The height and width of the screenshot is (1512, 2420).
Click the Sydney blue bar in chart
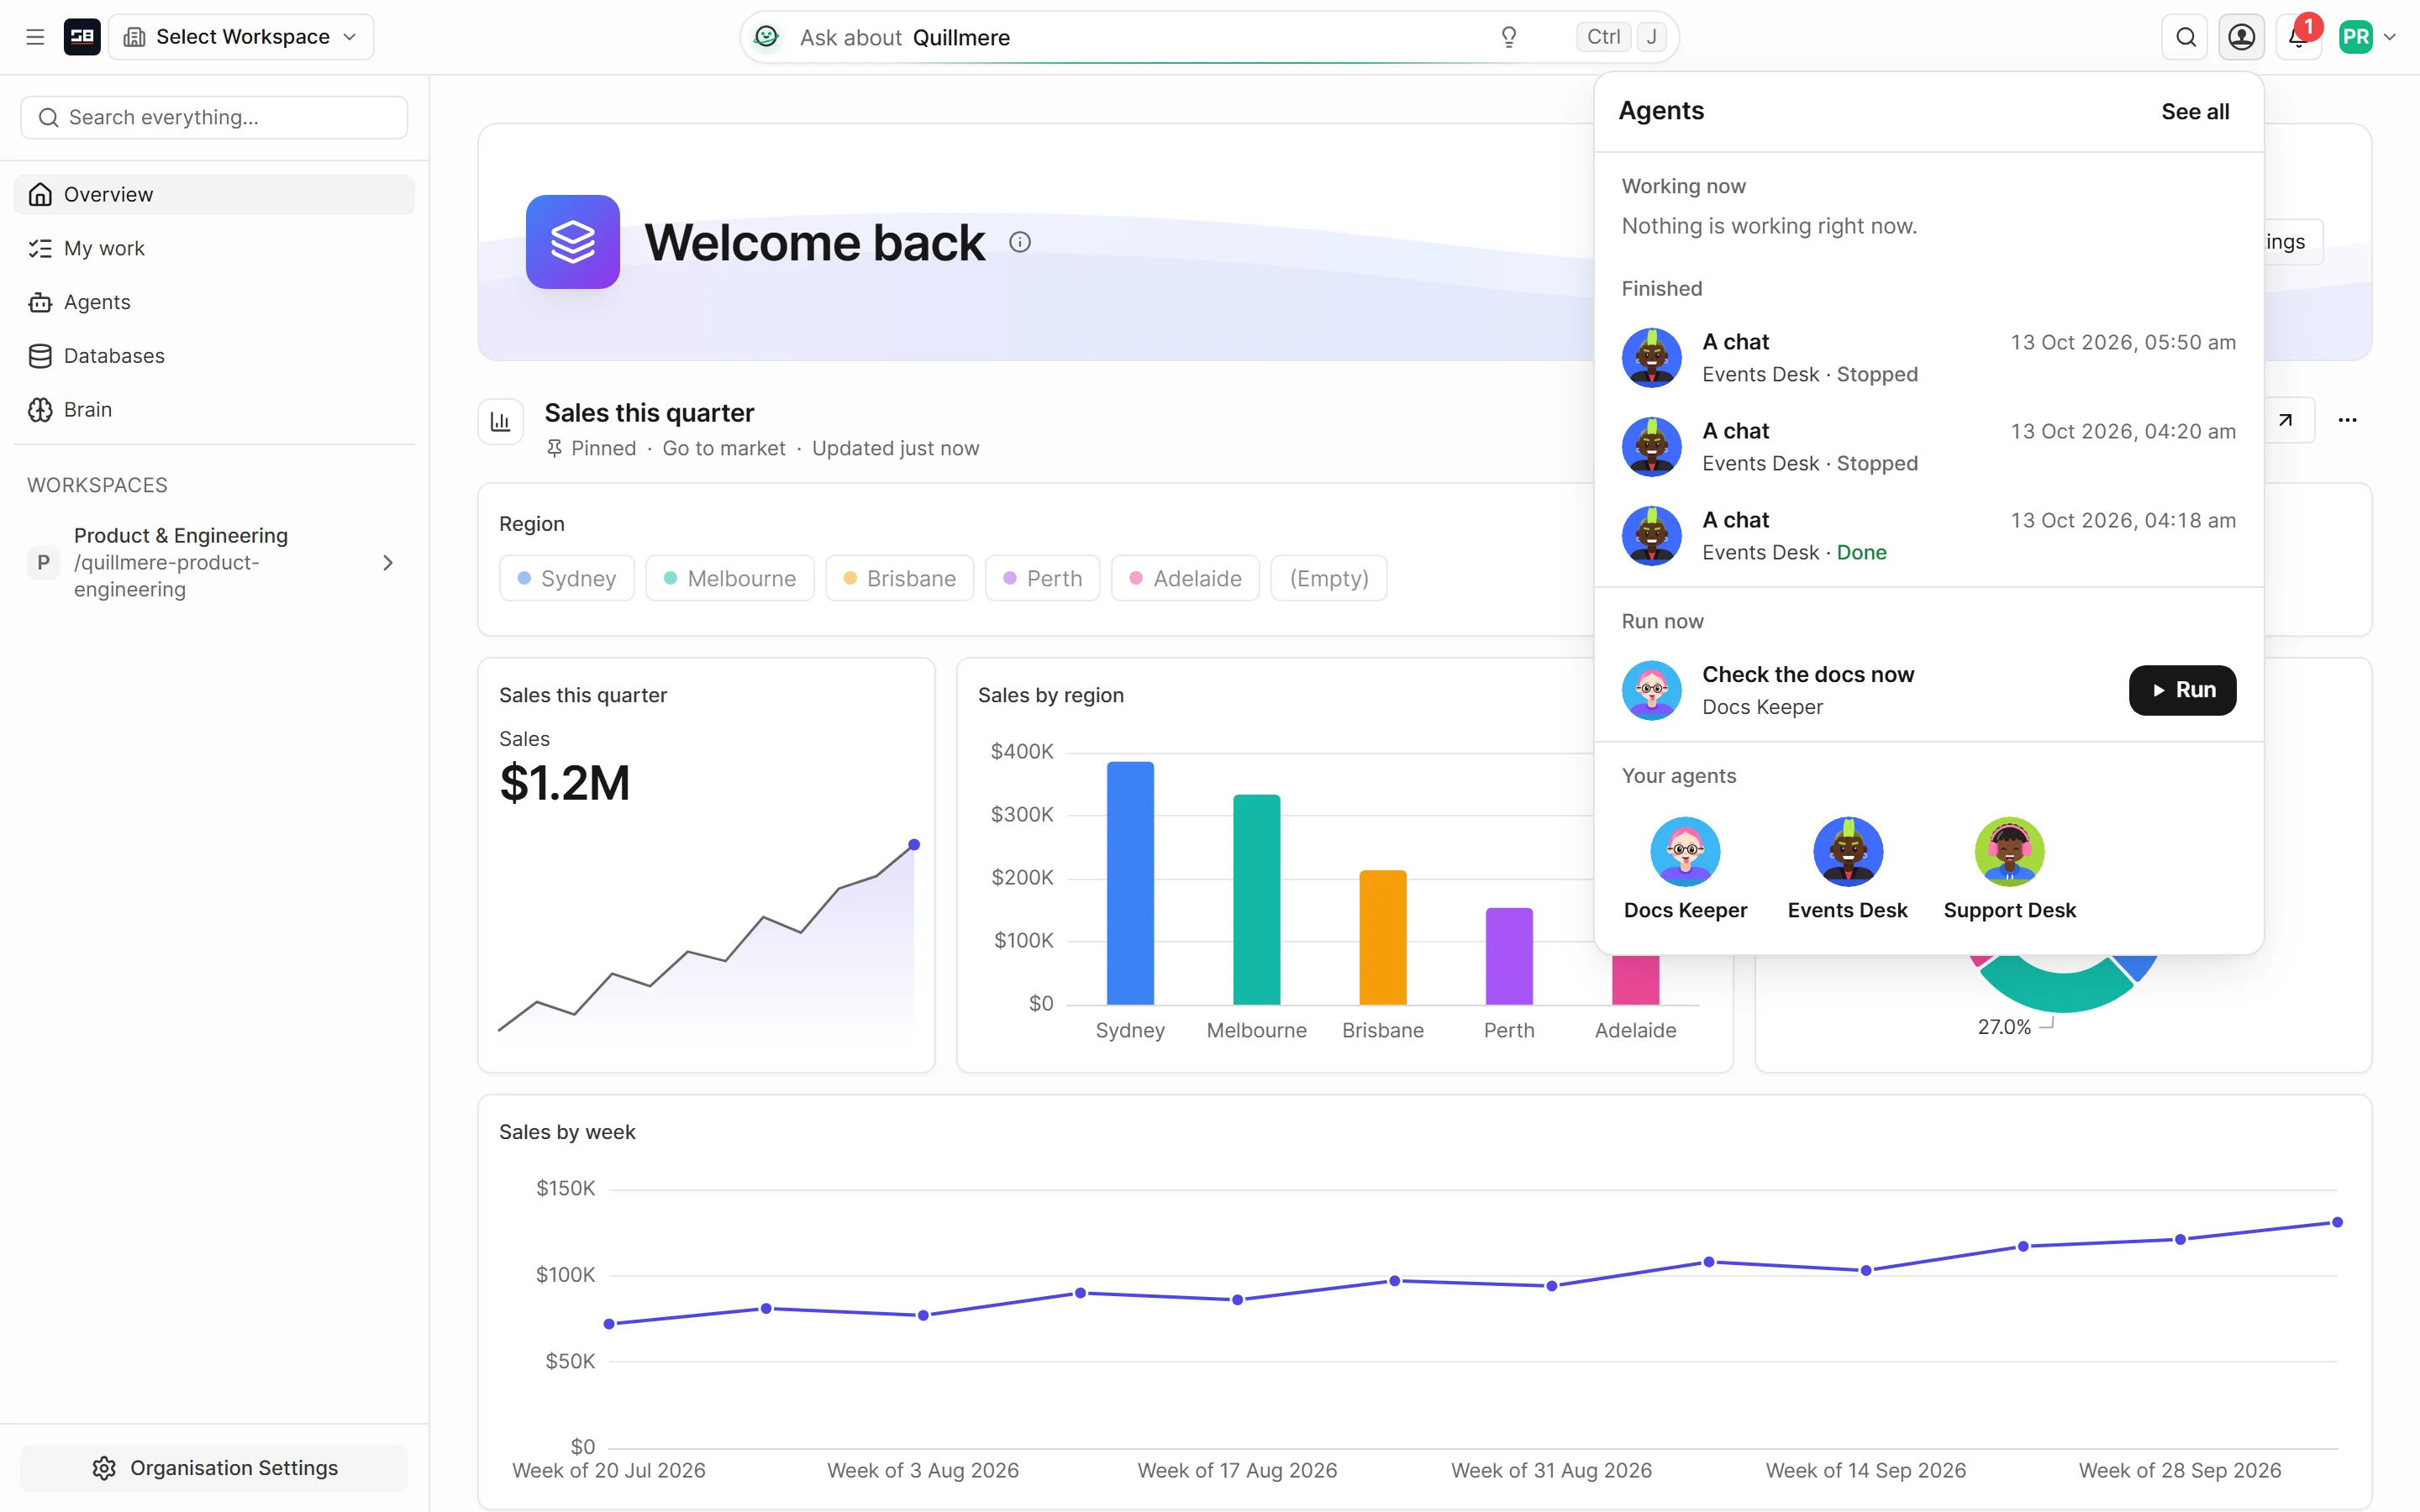click(x=1130, y=883)
